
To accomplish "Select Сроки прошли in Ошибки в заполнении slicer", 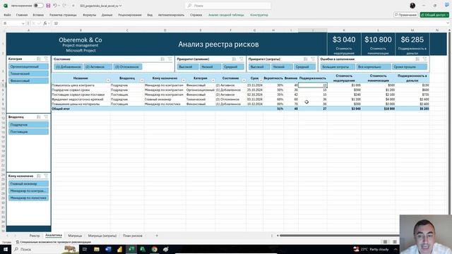I will 409,67.
